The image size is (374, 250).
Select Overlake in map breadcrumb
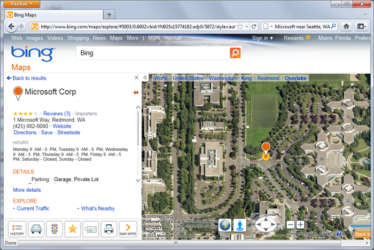(295, 78)
